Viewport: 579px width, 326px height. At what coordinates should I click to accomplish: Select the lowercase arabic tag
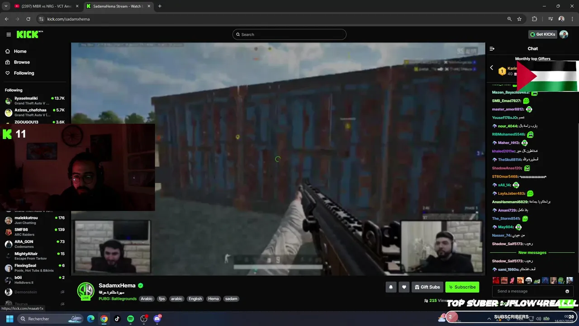(x=177, y=299)
